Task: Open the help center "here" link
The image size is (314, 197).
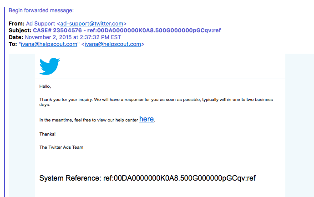Action: click(147, 119)
